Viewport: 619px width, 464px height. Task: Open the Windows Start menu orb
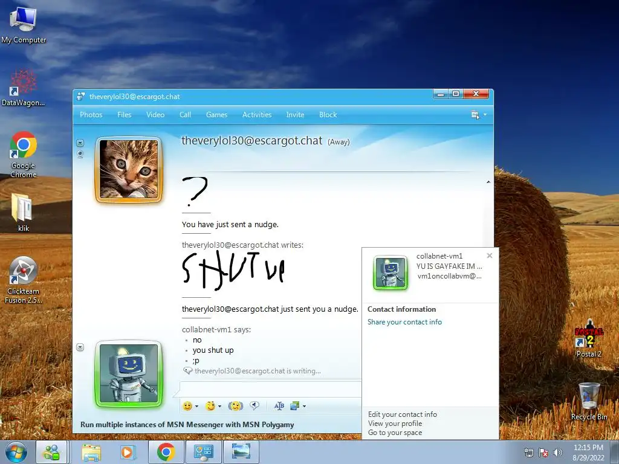pos(16,452)
